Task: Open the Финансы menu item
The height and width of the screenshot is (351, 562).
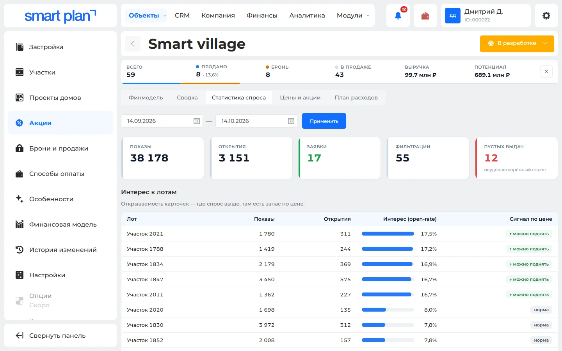Action: click(x=262, y=16)
